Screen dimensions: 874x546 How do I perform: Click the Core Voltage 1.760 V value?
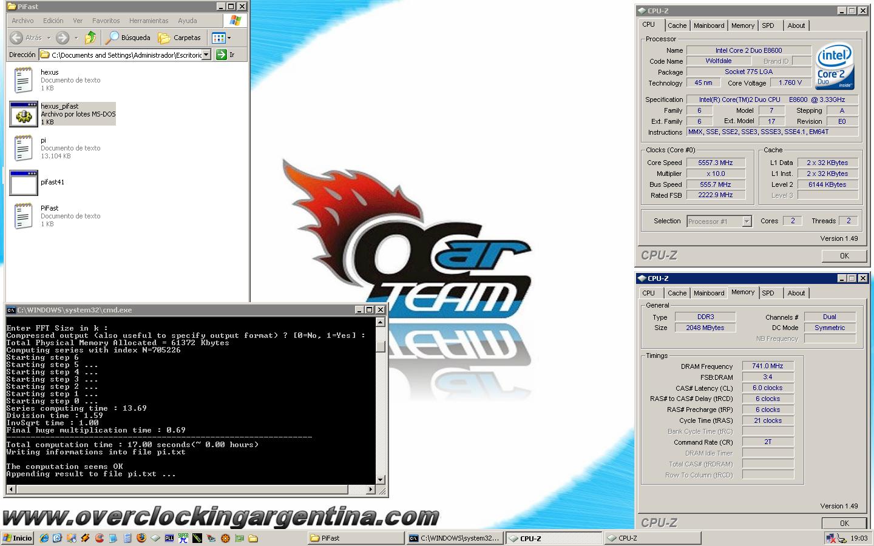(790, 83)
